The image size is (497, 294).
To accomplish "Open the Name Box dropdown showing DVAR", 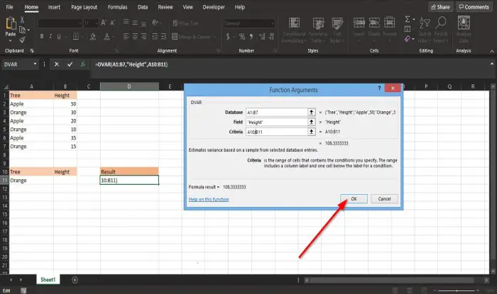I will [x=35, y=64].
